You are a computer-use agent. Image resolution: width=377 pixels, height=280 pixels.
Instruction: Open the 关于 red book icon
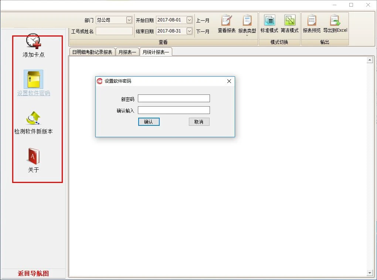coord(33,156)
